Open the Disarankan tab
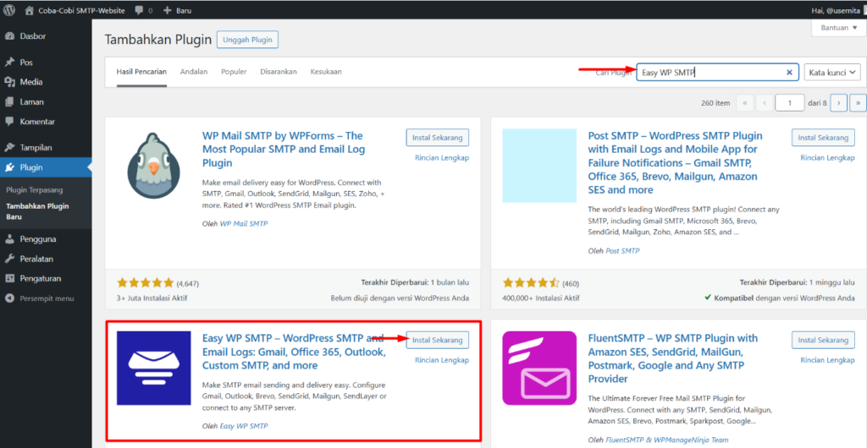This screenshot has width=867, height=448. pyautogui.click(x=279, y=72)
